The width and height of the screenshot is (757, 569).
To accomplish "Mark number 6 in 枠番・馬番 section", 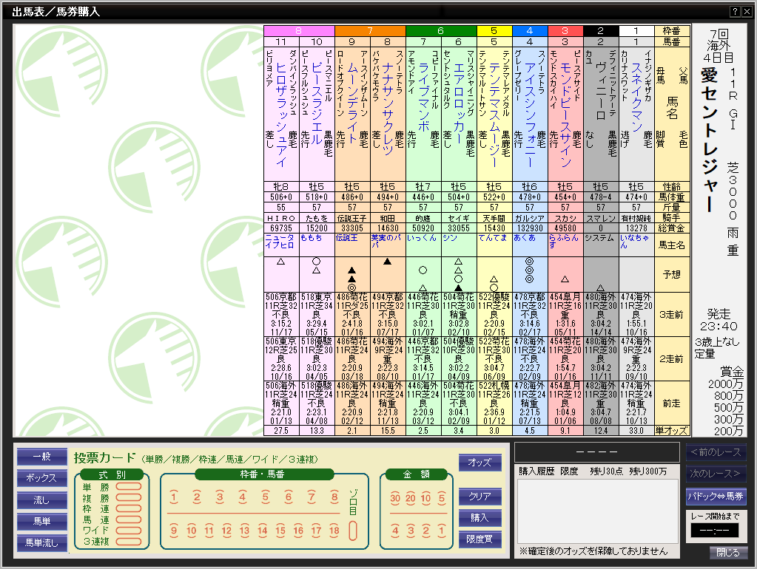I will coord(288,497).
